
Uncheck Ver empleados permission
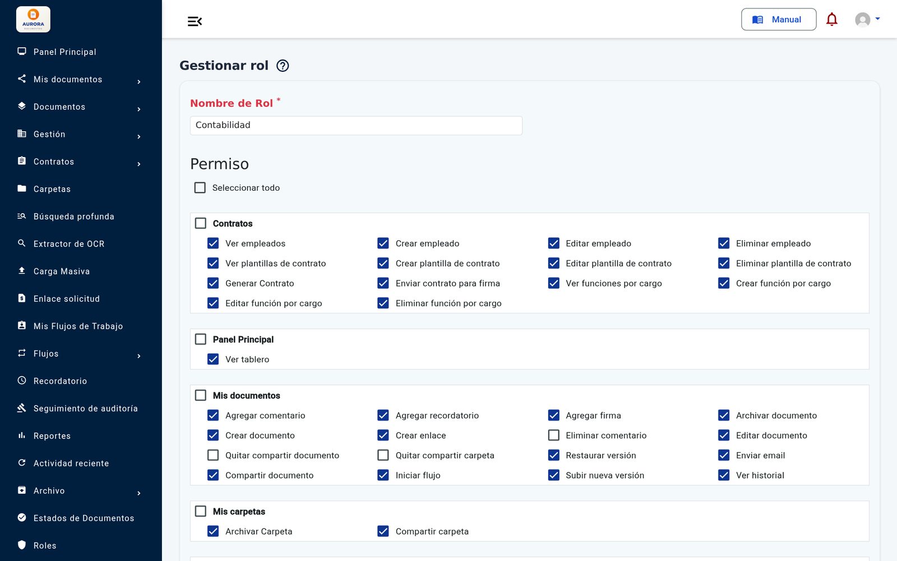tap(213, 243)
